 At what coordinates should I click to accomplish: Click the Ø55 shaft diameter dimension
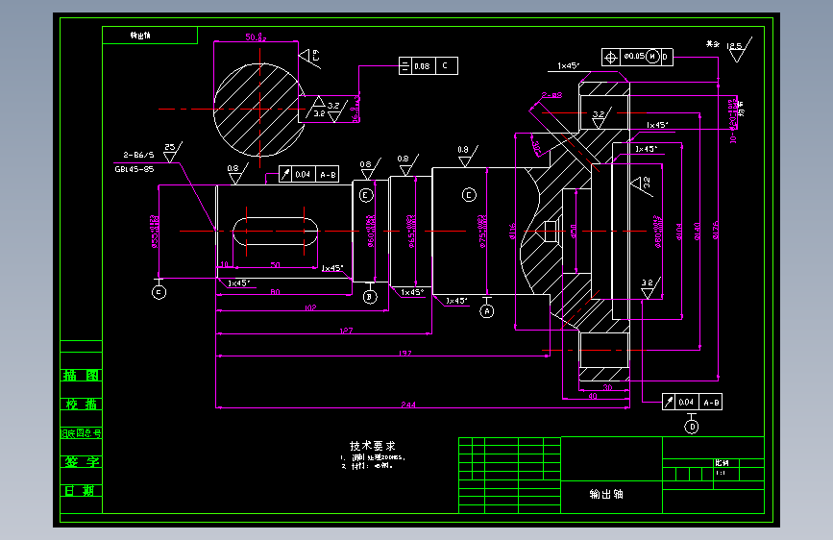(x=155, y=232)
